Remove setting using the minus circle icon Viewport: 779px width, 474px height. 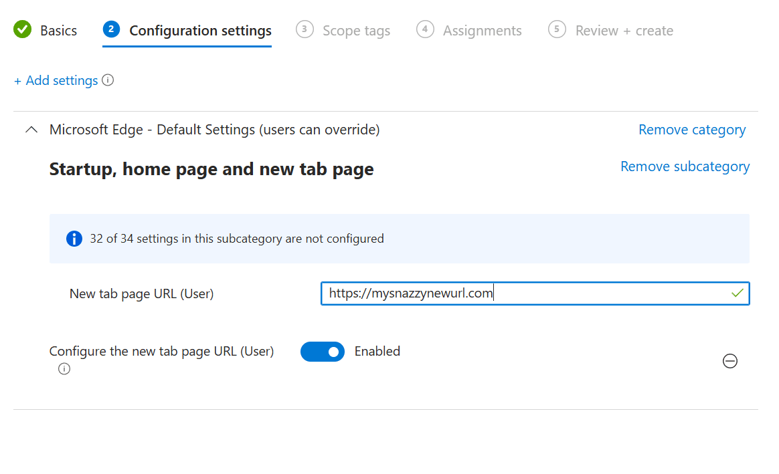(730, 361)
